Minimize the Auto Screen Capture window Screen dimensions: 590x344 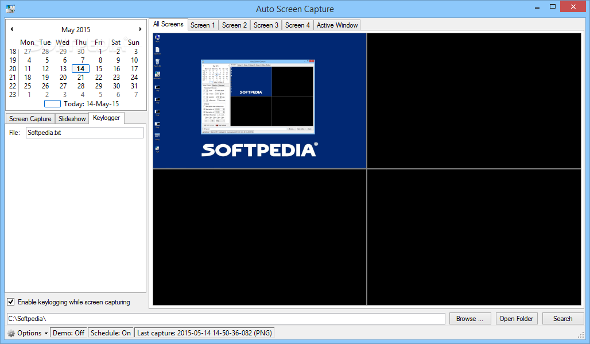[537, 7]
